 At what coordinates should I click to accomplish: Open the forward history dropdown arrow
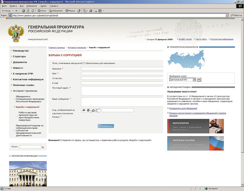tap(20, 11)
